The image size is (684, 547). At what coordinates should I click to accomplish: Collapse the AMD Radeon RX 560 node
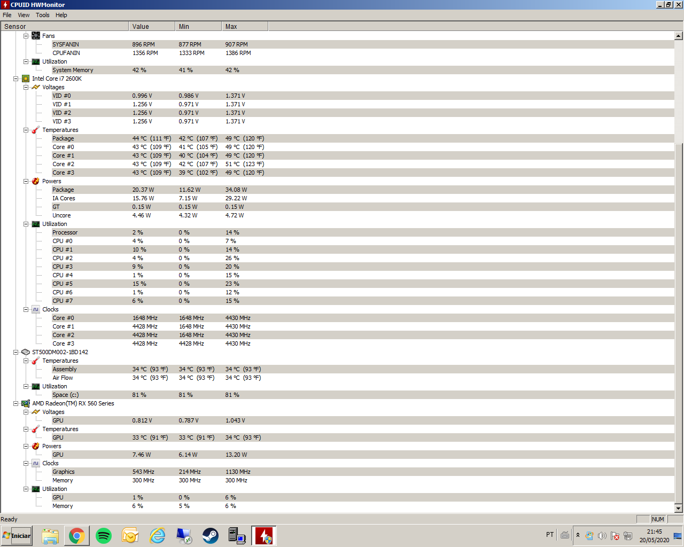coord(15,403)
